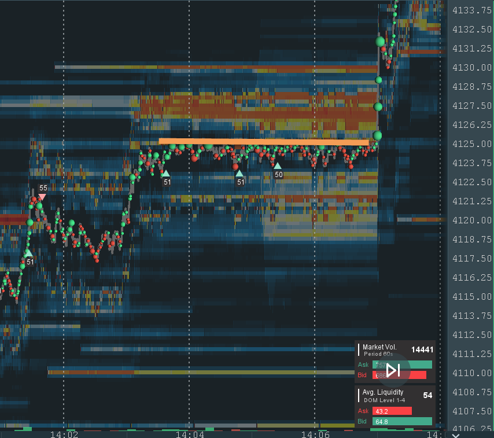This screenshot has width=494, height=438.
Task: Click the 14441 market volume value
Action: coord(422,350)
